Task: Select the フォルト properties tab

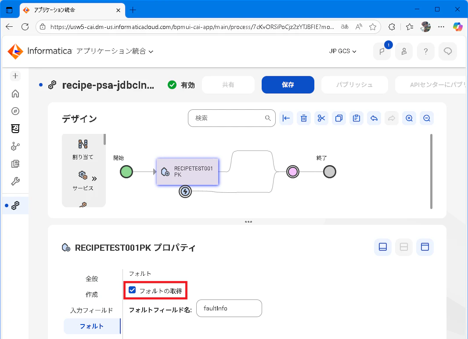Action: tap(92, 326)
